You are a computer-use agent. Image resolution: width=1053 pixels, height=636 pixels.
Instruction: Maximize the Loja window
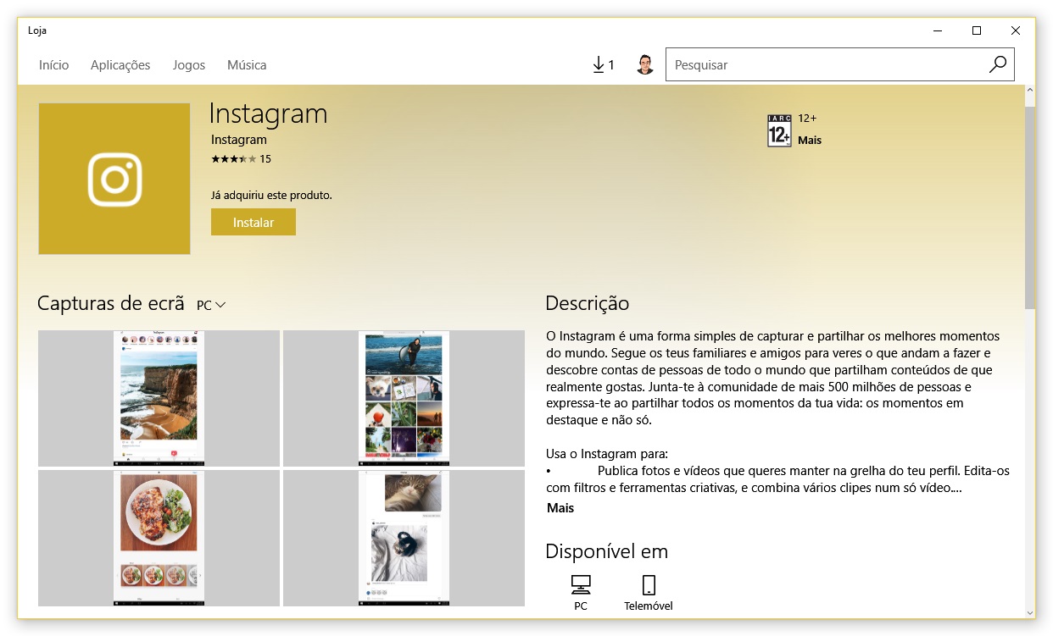pyautogui.click(x=977, y=30)
